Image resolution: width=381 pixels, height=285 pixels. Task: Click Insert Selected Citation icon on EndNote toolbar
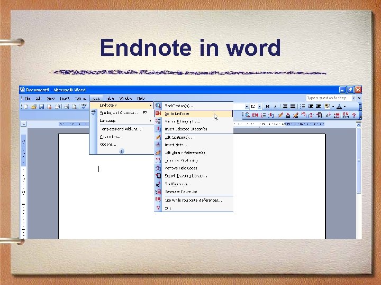click(271, 115)
